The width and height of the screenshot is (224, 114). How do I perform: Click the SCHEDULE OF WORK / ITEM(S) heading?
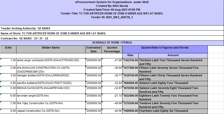point(112,43)
